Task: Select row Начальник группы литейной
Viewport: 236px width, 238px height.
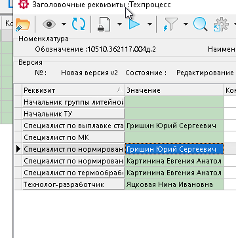Action: [73, 102]
